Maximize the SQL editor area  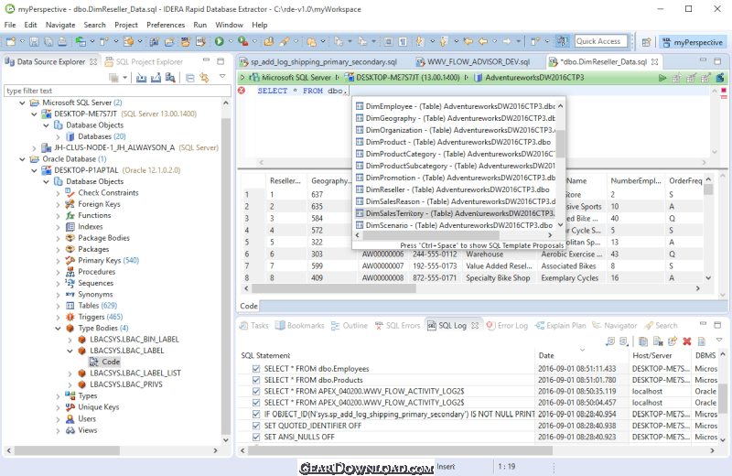pyautogui.click(x=717, y=60)
